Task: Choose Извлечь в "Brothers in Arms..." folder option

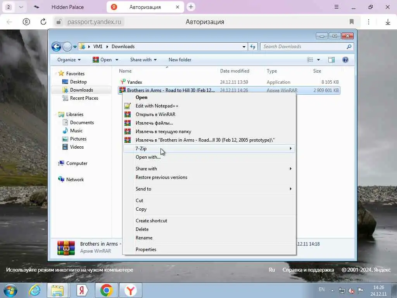Action: click(x=209, y=140)
